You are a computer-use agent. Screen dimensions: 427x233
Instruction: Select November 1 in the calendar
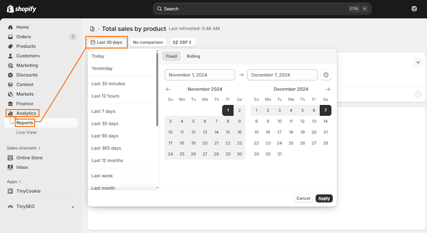[228, 110]
